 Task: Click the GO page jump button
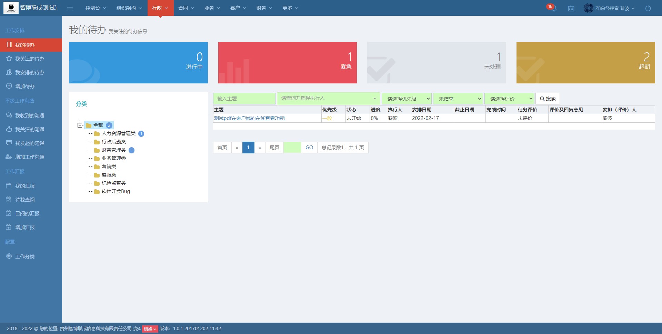coord(309,148)
